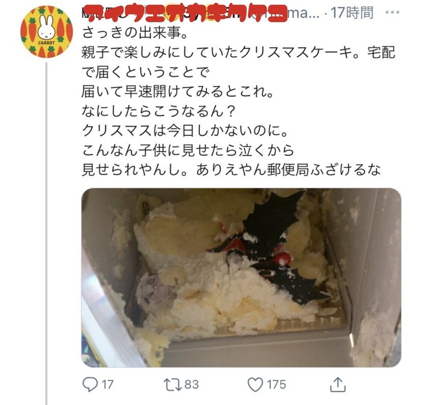Click the line クリスマスは今日しかないのに。

click(x=185, y=131)
